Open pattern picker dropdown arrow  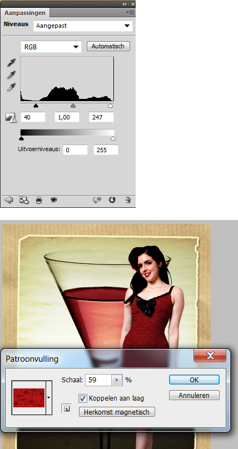click(x=49, y=398)
